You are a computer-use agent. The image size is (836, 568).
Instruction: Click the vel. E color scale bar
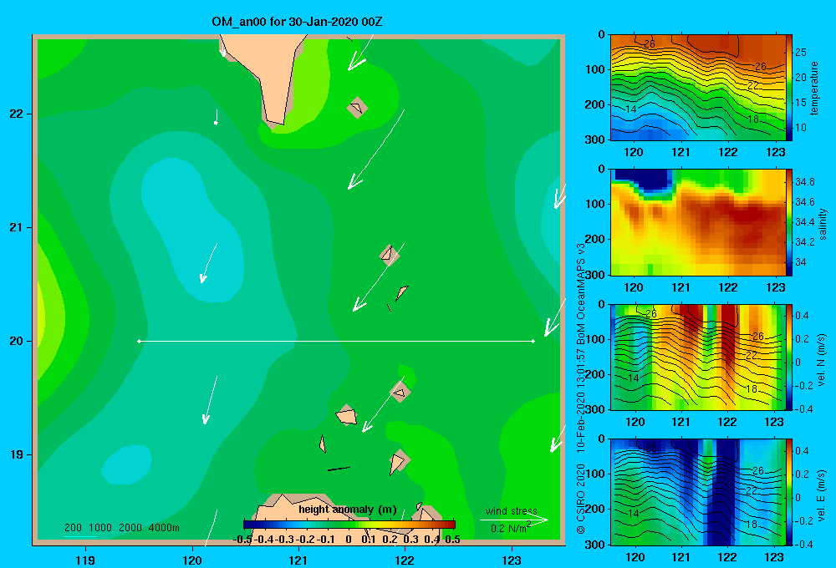(789, 492)
